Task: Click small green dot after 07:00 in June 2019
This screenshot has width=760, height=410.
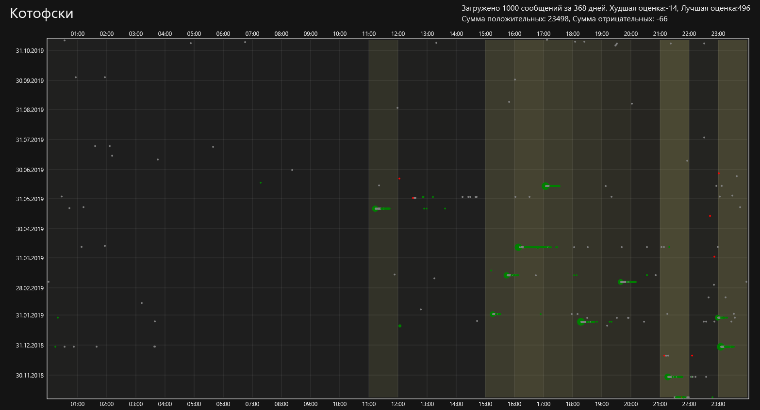Action: click(x=261, y=182)
